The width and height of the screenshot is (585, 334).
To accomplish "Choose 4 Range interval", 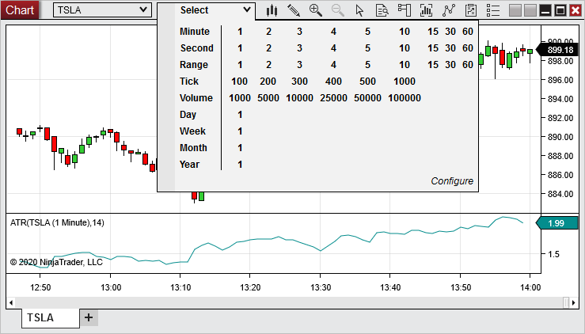I will (x=333, y=65).
